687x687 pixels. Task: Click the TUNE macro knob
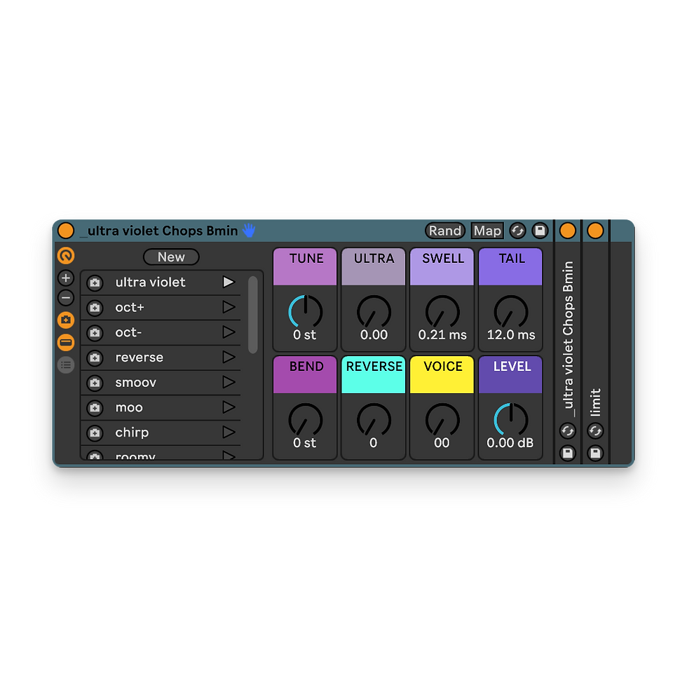(306, 311)
